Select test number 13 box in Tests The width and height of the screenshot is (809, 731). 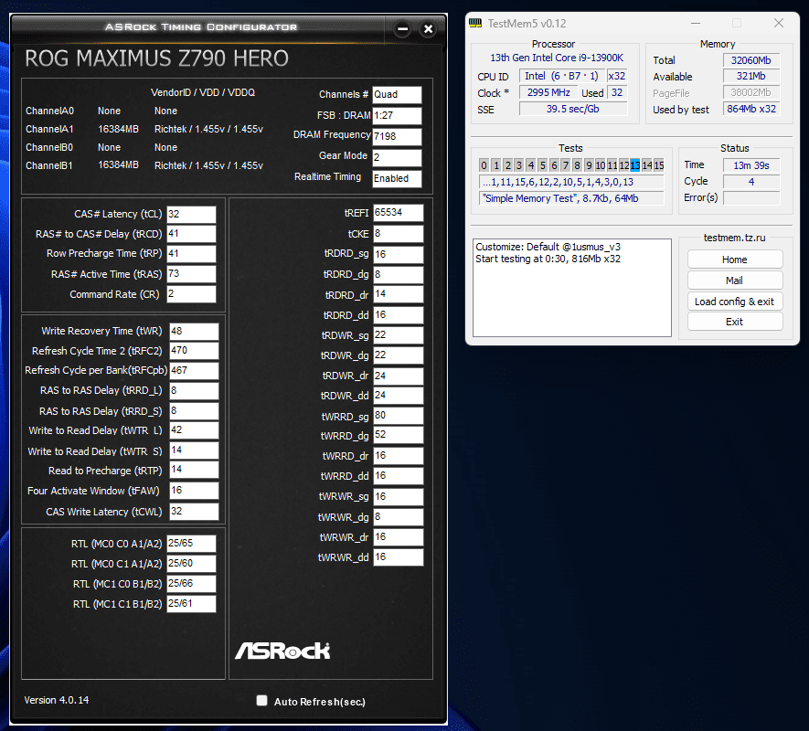(x=634, y=165)
